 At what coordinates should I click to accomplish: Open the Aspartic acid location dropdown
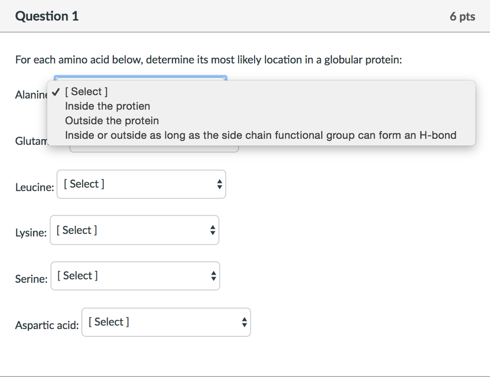point(166,322)
